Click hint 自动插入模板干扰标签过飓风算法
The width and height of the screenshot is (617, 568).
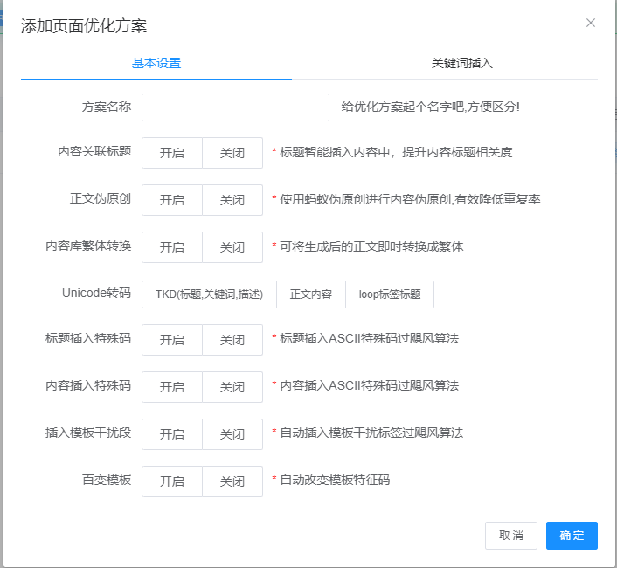point(371,433)
